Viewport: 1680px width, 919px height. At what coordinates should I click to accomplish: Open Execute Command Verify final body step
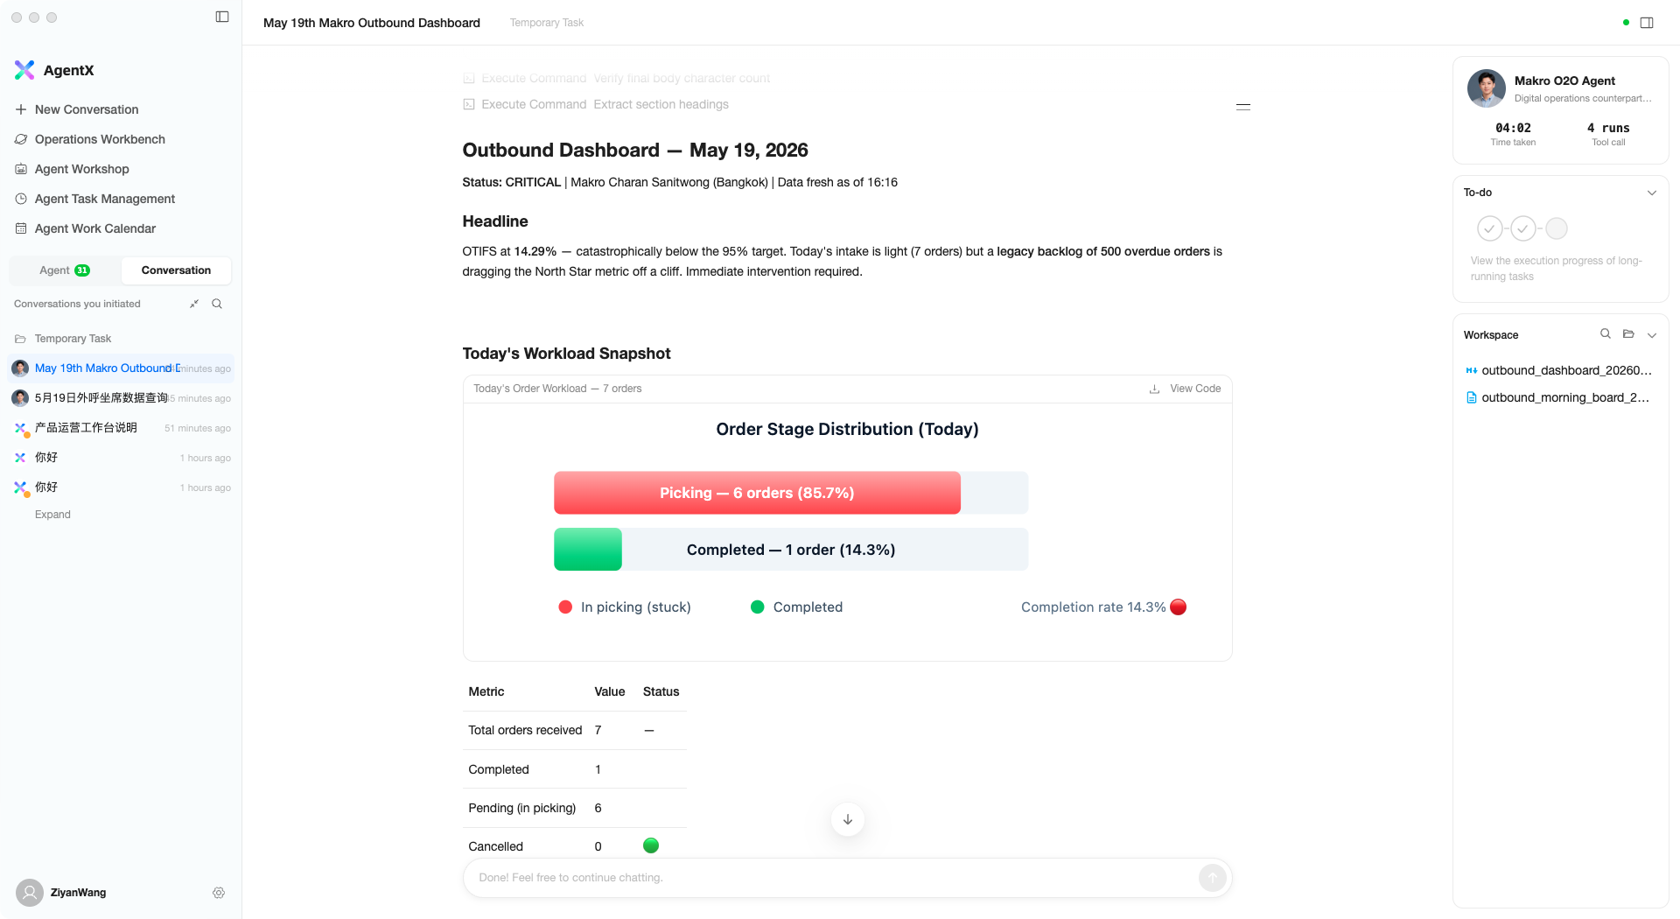pos(617,78)
